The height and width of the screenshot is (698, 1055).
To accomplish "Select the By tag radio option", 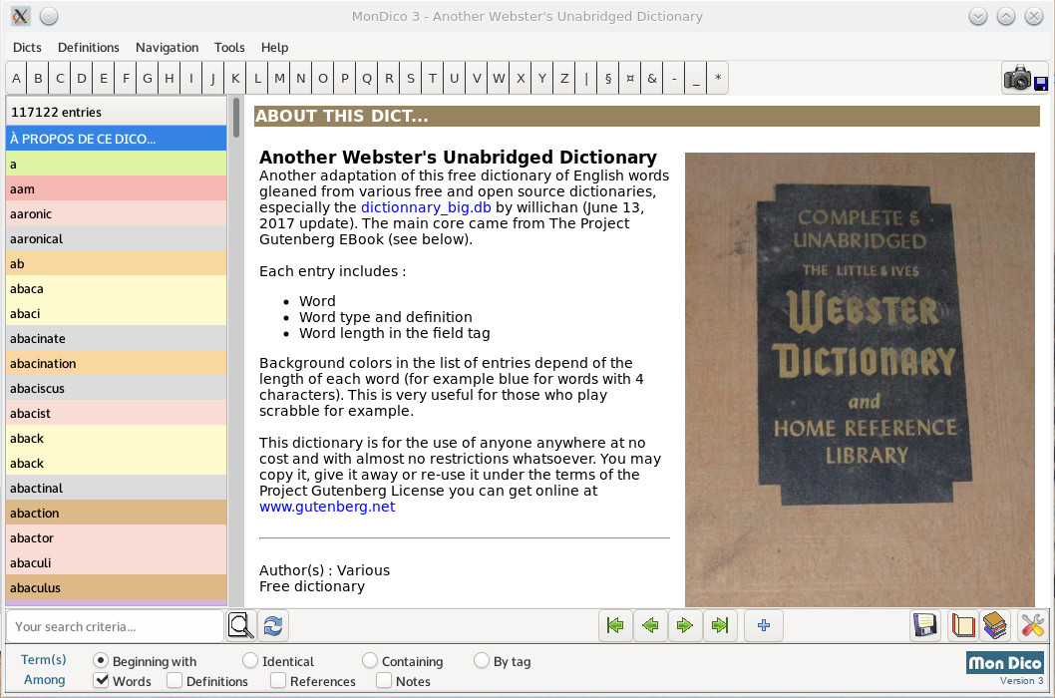I will [481, 660].
